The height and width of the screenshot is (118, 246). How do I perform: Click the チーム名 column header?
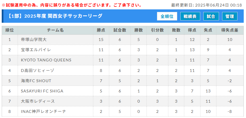(x=55, y=30)
